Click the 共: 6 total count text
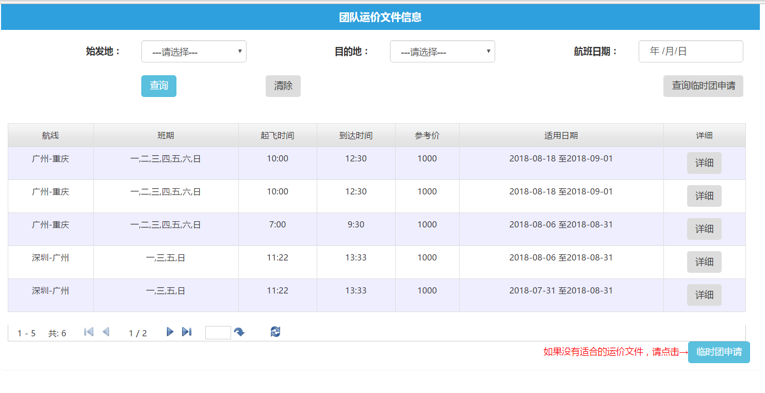Viewport: 765px width, 393px height. point(57,333)
